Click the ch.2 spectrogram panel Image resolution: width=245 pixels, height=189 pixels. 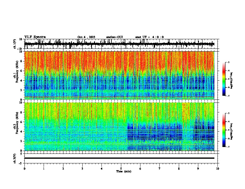(119, 127)
